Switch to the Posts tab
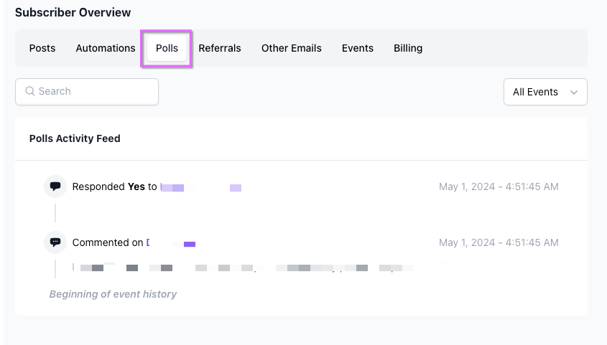Viewport: 607px width, 345px height. (x=42, y=48)
